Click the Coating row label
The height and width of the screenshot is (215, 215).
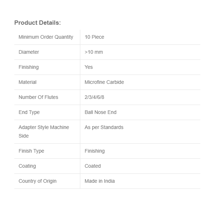tap(27, 166)
